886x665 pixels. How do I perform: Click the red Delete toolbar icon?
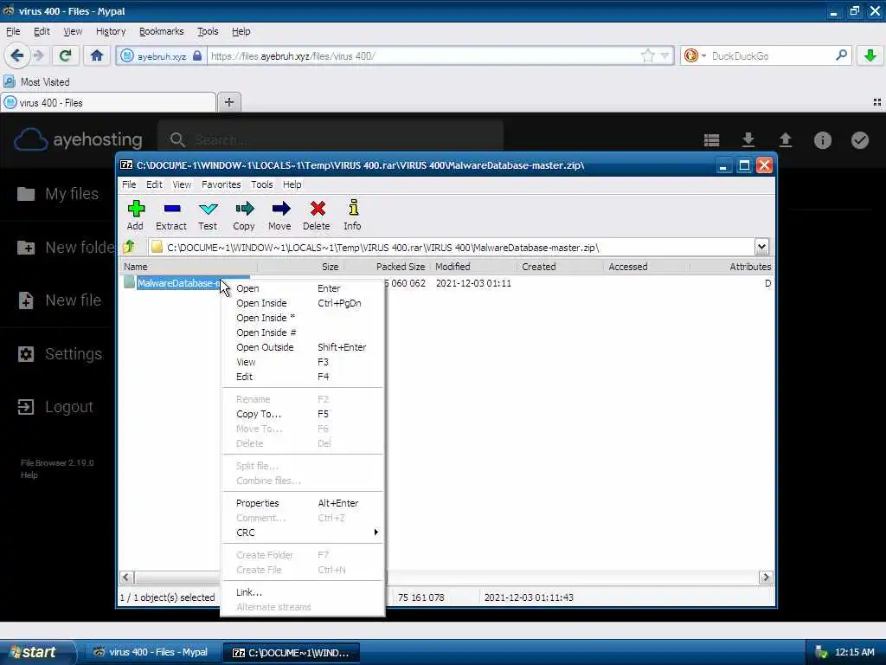[317, 215]
